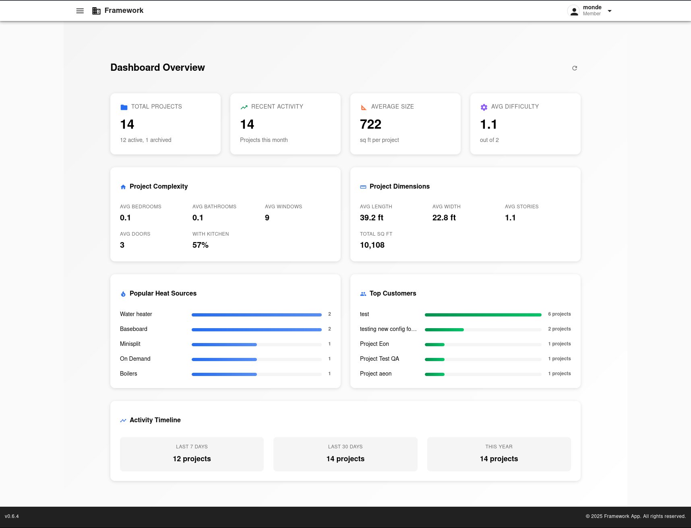The width and height of the screenshot is (691, 528).
Task: Click the On Demand progress bar
Action: click(x=257, y=360)
